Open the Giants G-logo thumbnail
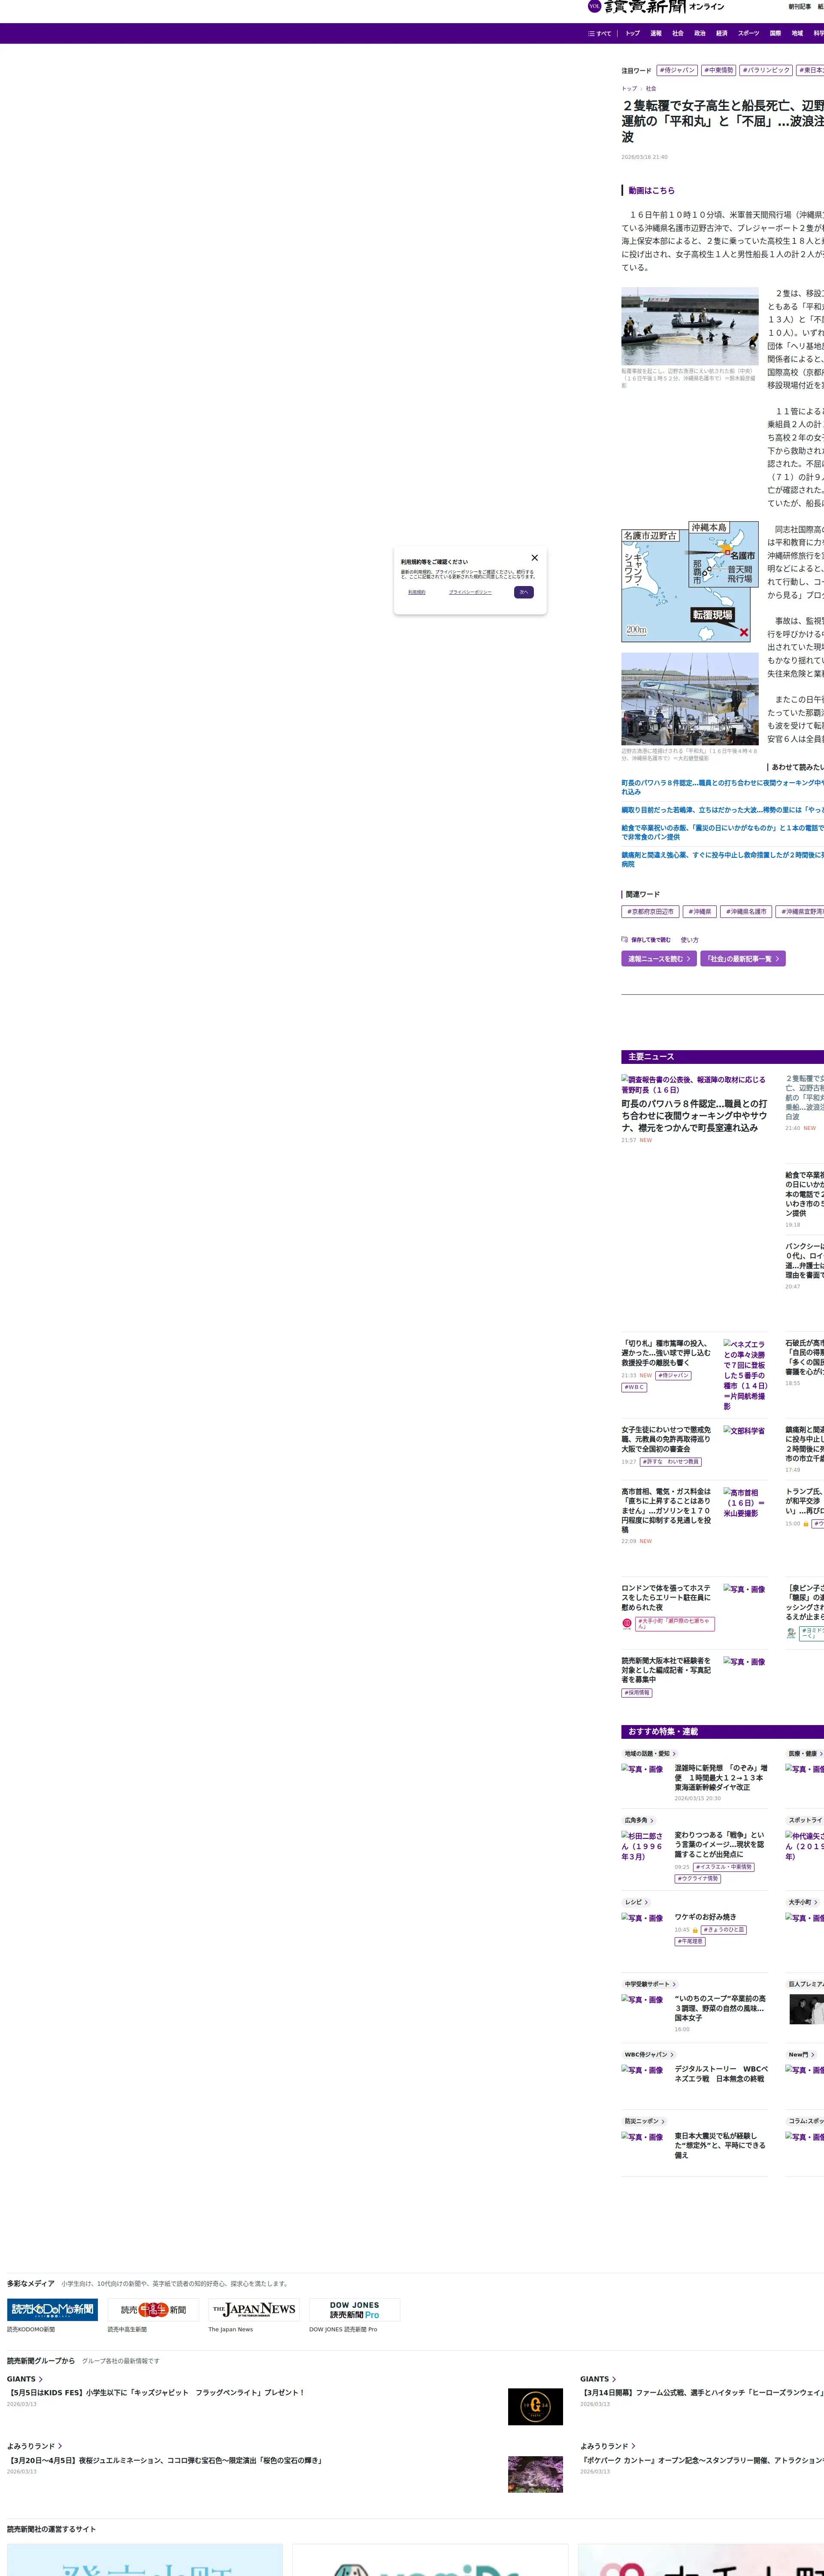Image resolution: width=824 pixels, height=2576 pixels. pos(535,2407)
